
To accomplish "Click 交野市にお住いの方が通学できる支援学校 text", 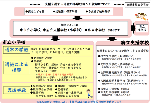I will [123, 51].
